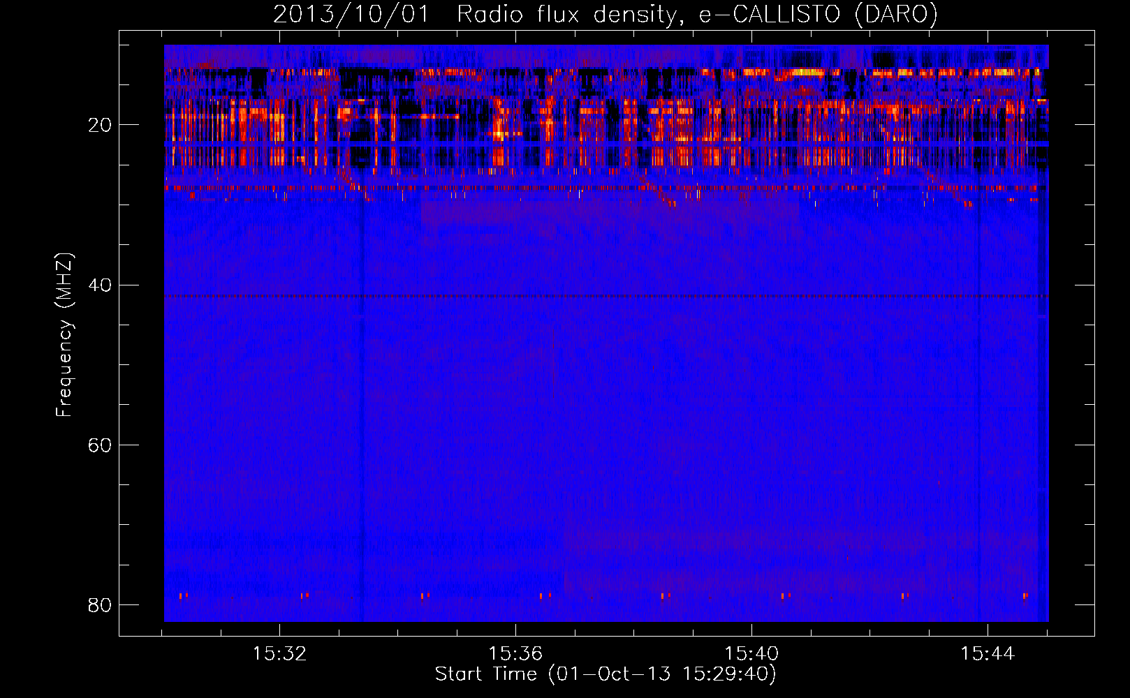Click the 60 MHz frequency tick label

100,445
